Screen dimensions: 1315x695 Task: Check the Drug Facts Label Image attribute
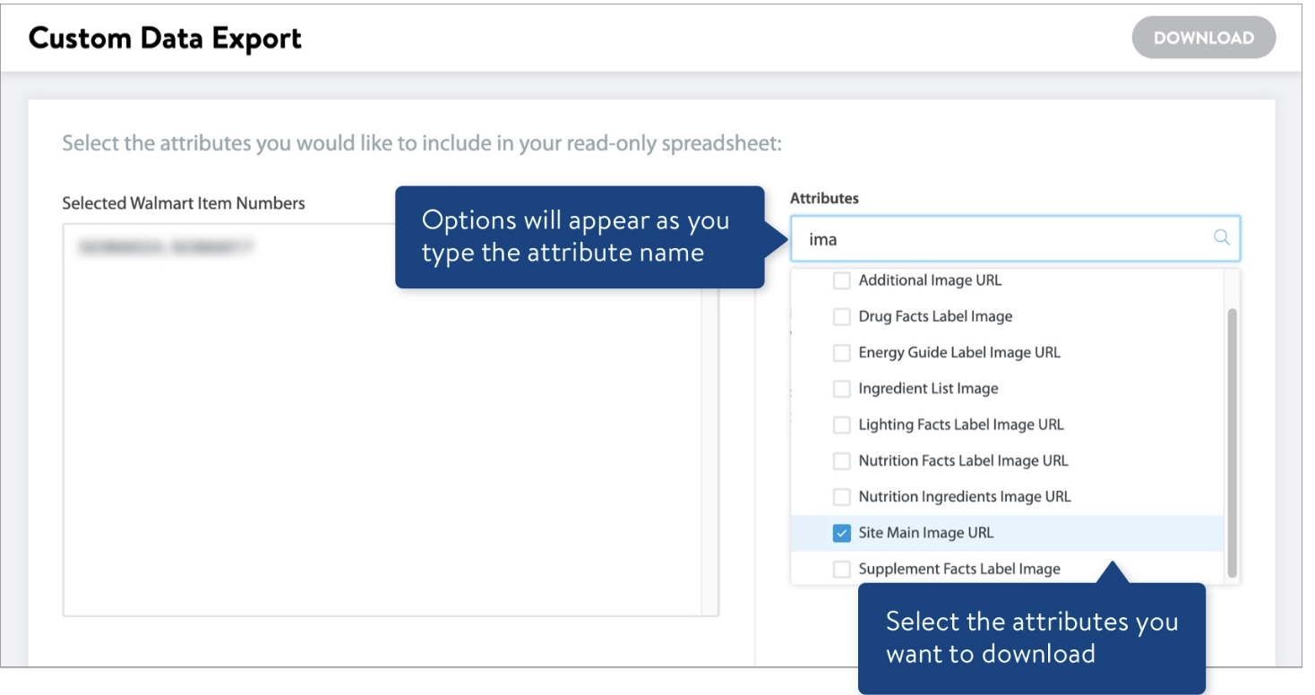coord(841,316)
